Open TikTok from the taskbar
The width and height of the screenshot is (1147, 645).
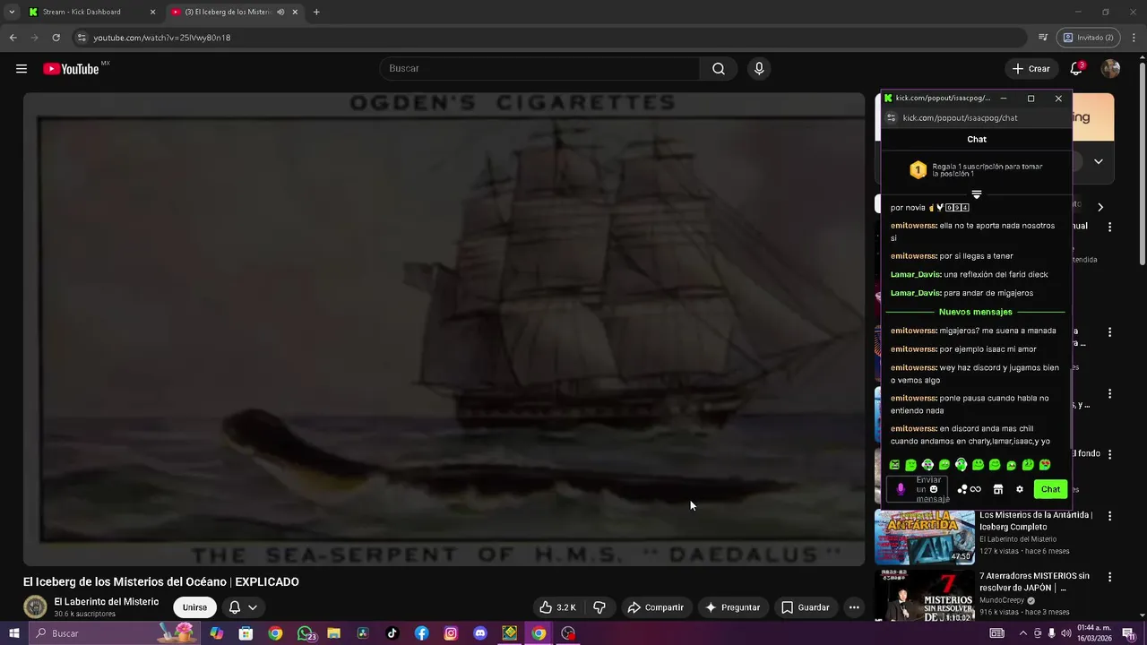392,633
